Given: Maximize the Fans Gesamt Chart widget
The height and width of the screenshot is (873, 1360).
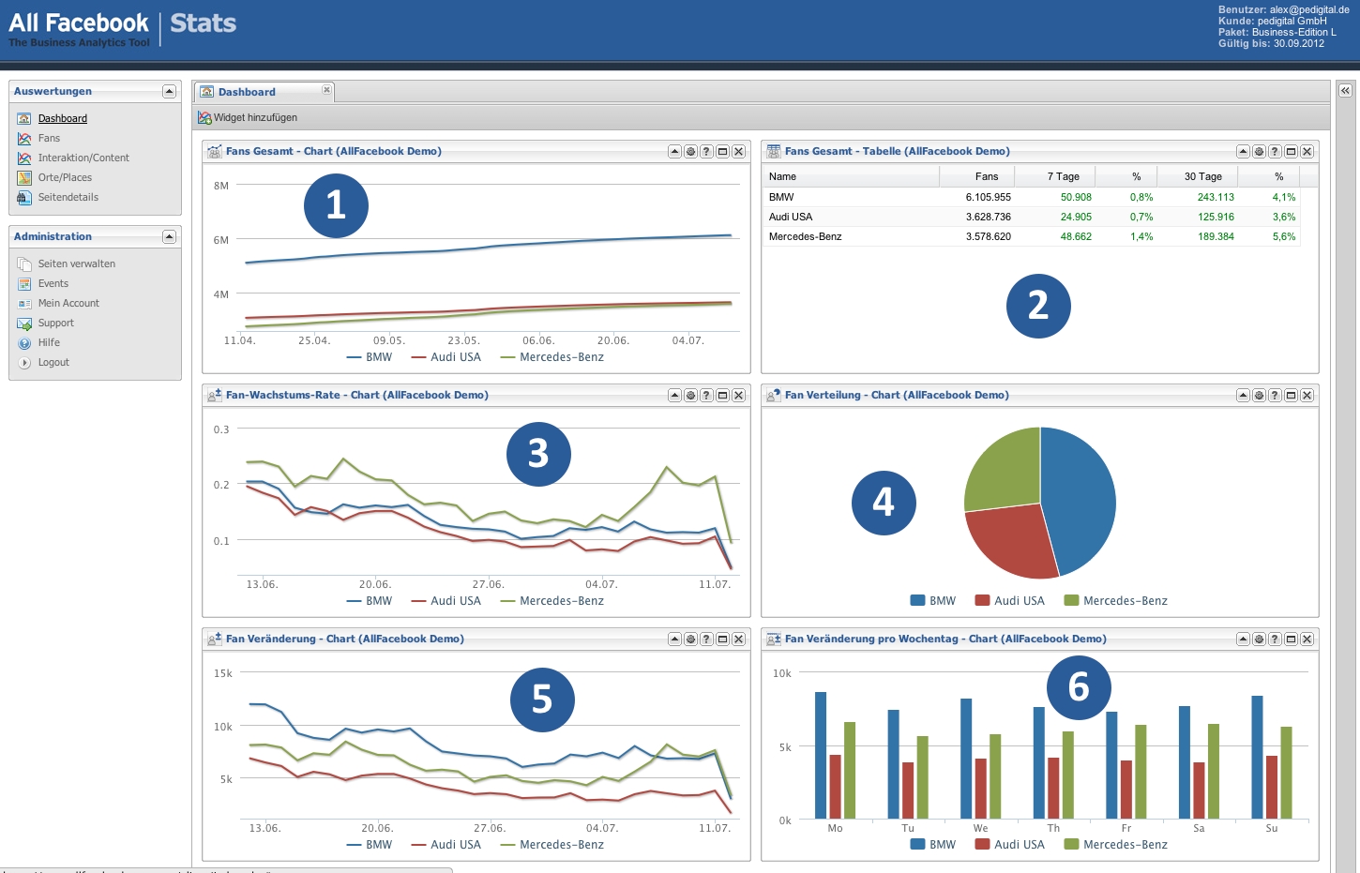Looking at the screenshot, I should [722, 151].
